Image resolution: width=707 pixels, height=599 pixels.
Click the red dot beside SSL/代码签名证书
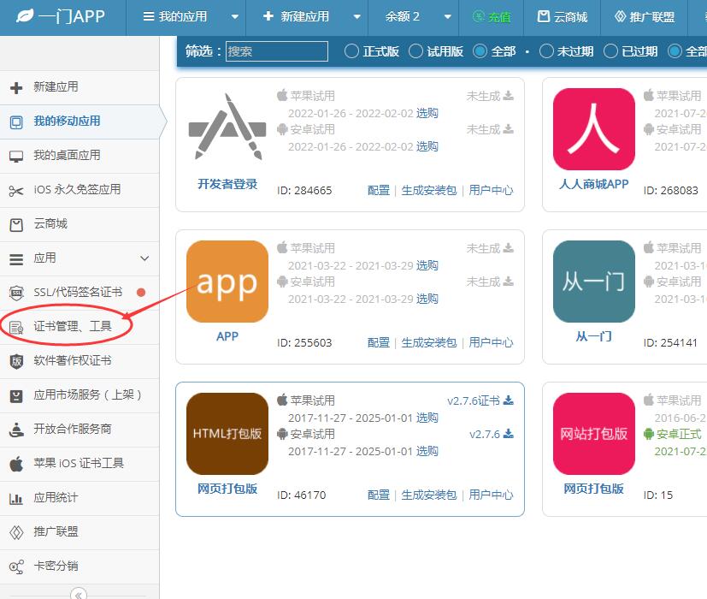tap(141, 293)
